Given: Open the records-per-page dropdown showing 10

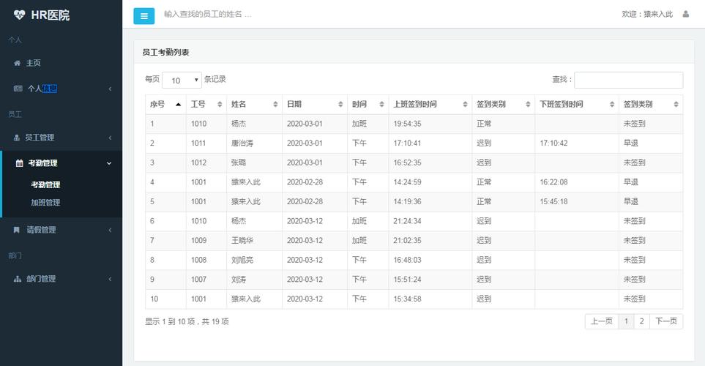Looking at the screenshot, I should (182, 80).
